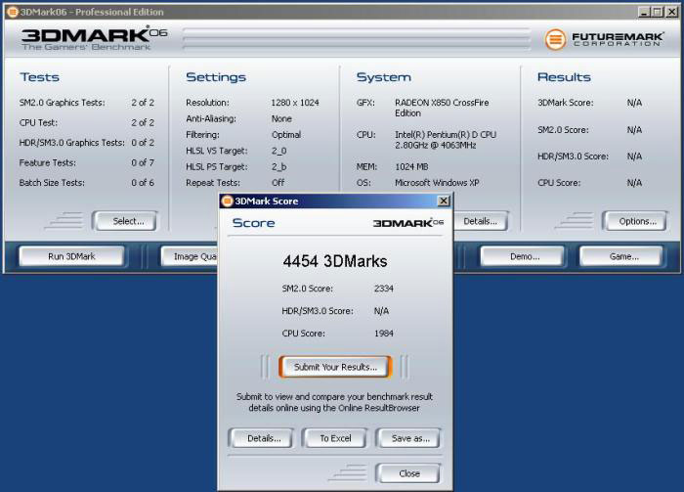Minimize the 3DMark06 main window
684x492 pixels.
[644, 12]
